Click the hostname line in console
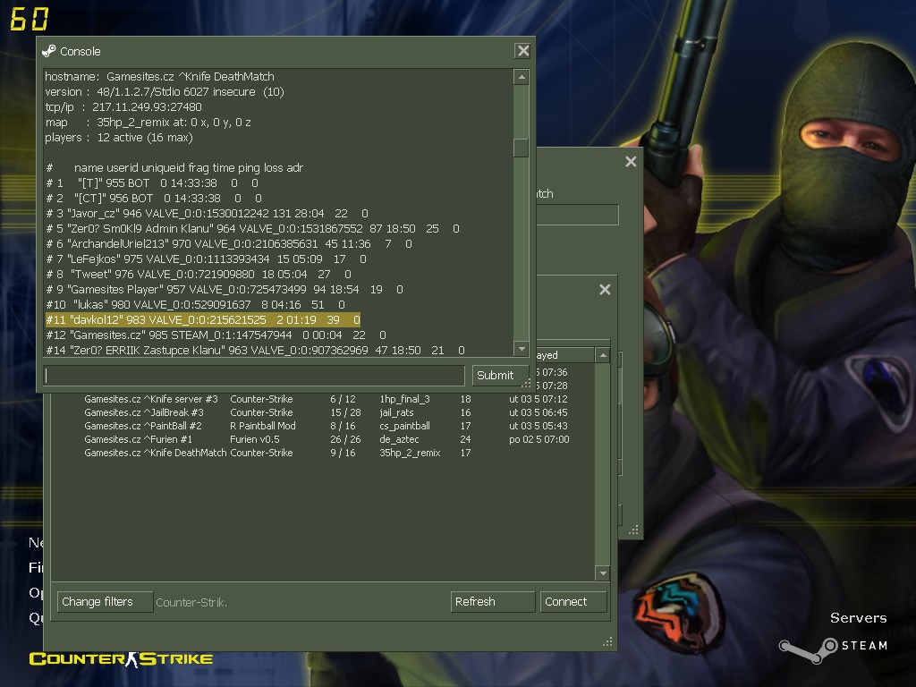Image resolution: width=916 pixels, height=687 pixels. point(159,77)
